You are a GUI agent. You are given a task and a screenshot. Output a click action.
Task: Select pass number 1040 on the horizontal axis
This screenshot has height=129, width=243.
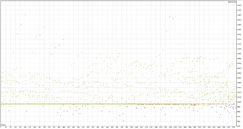[136, 127]
